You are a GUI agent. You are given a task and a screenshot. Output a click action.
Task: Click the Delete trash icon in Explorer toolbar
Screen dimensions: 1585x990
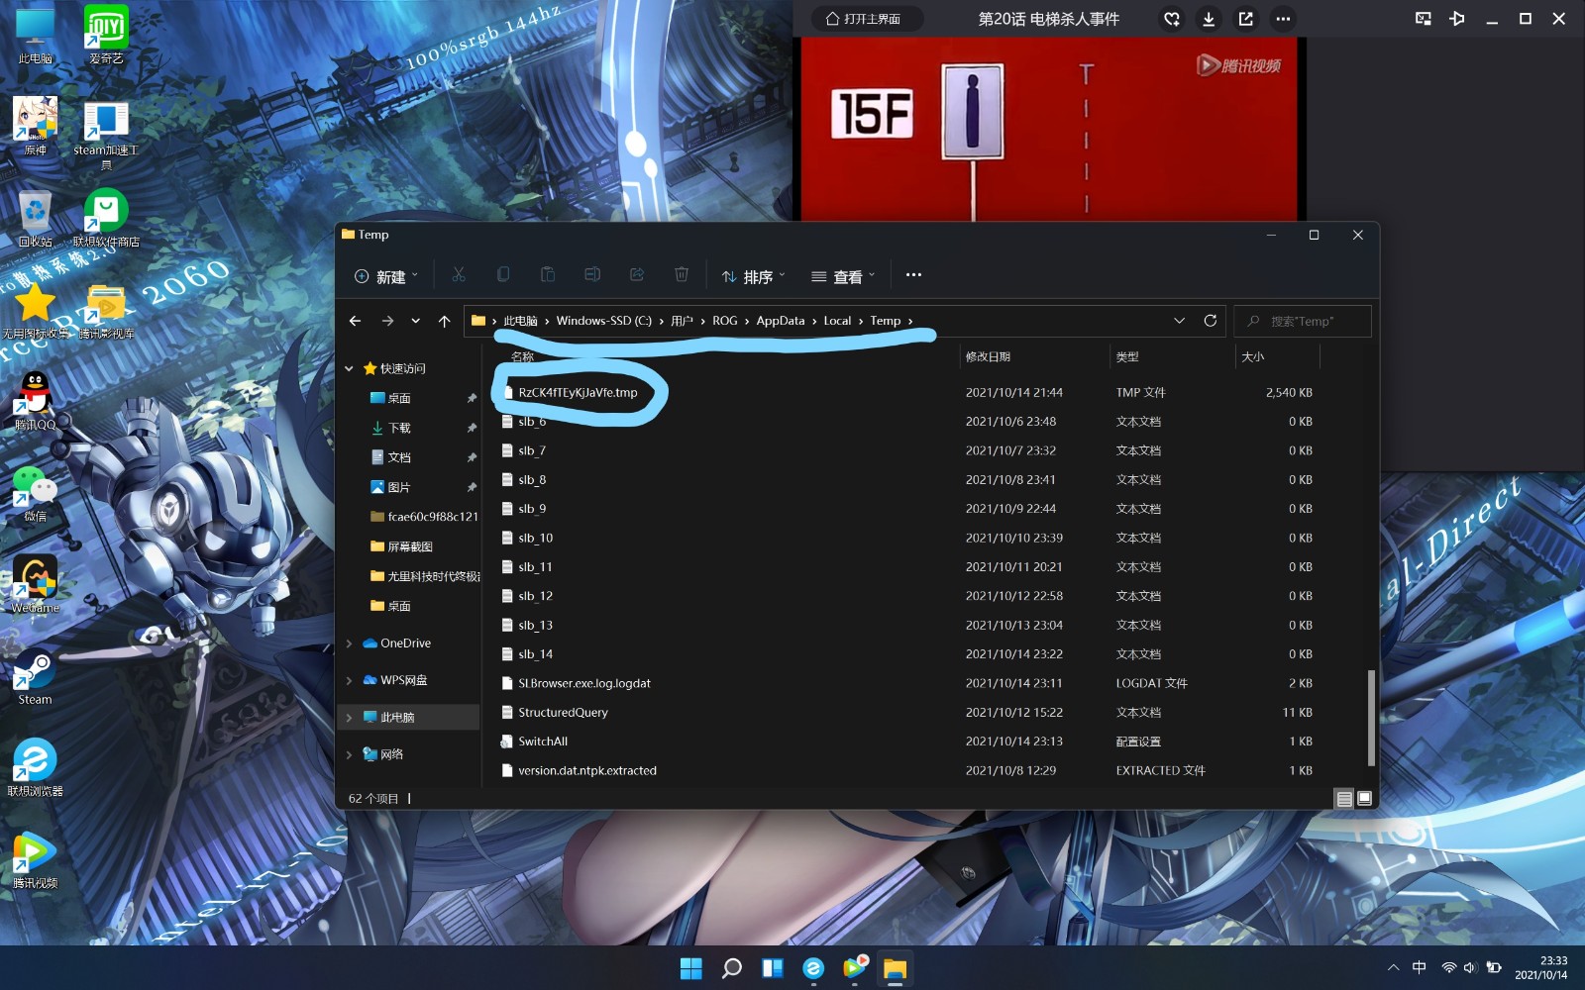coord(682,275)
